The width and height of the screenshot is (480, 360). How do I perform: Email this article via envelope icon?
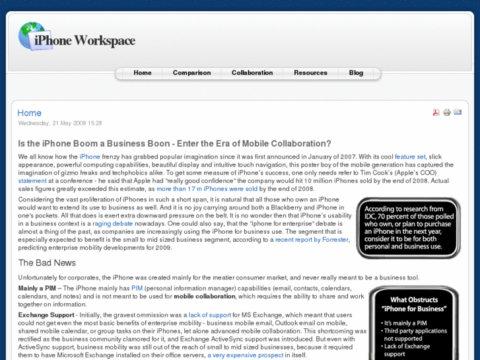[x=458, y=112]
